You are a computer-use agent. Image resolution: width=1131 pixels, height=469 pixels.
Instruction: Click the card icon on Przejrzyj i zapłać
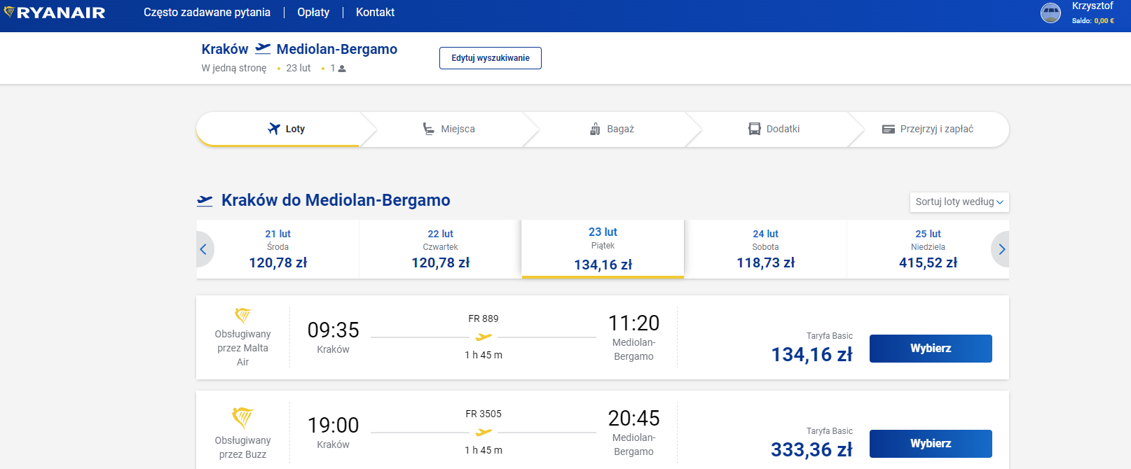[x=889, y=129]
